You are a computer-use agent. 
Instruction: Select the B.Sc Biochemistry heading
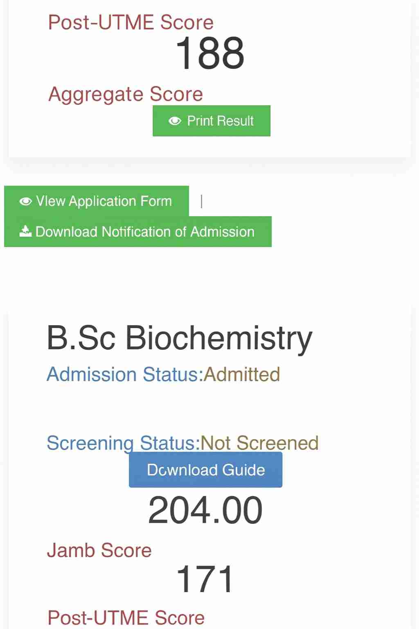(x=179, y=338)
